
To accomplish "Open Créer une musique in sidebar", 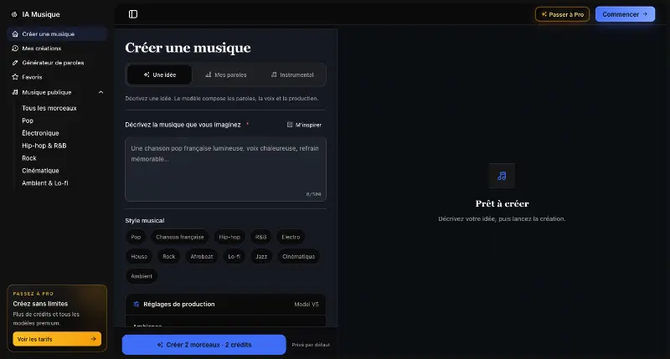I will pyautogui.click(x=57, y=33).
